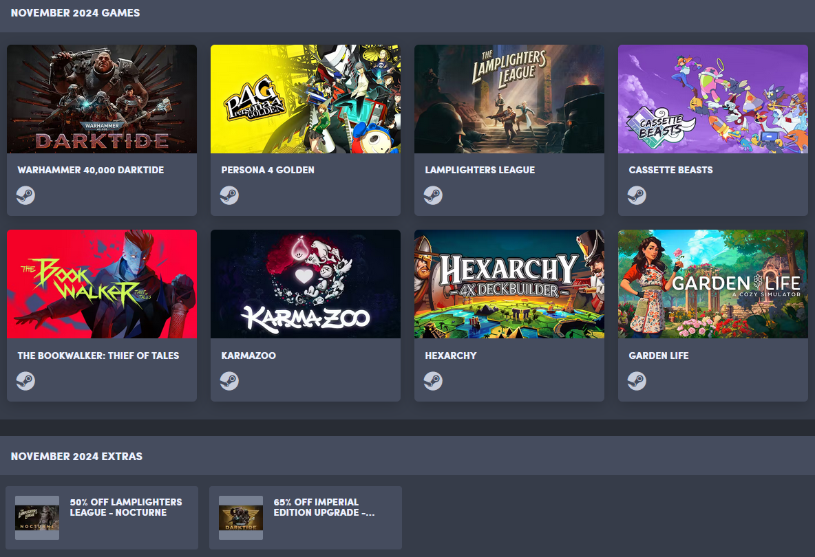Click the Nocturne extra thumbnail image
The width and height of the screenshot is (815, 557).
click(x=37, y=518)
